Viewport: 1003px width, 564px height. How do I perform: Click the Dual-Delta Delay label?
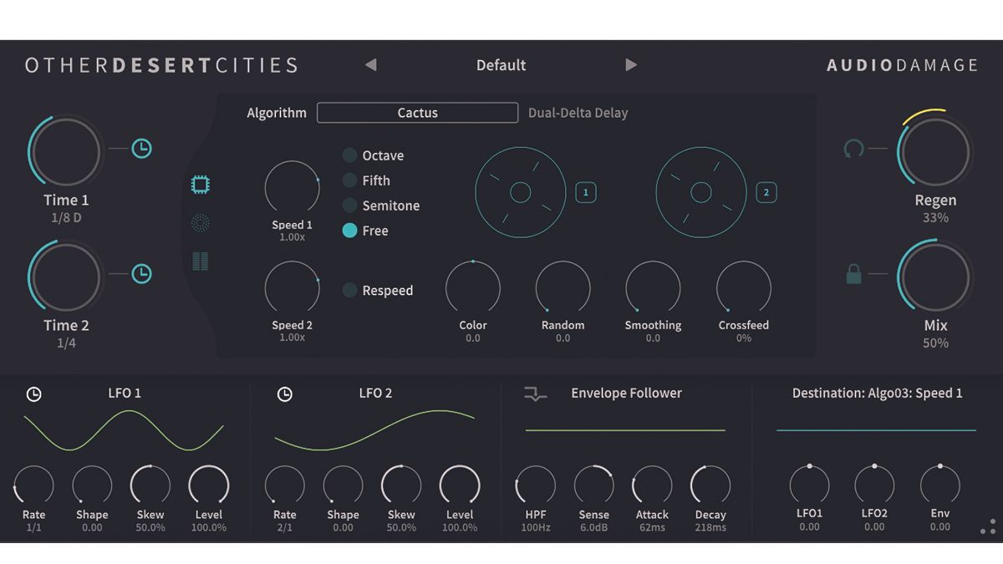[578, 113]
